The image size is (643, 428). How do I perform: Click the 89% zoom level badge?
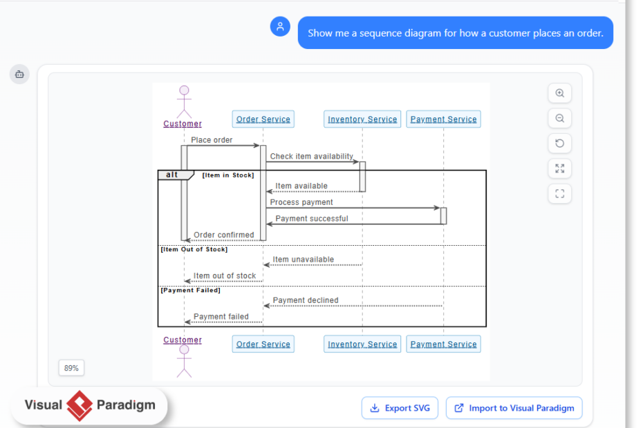coord(71,368)
